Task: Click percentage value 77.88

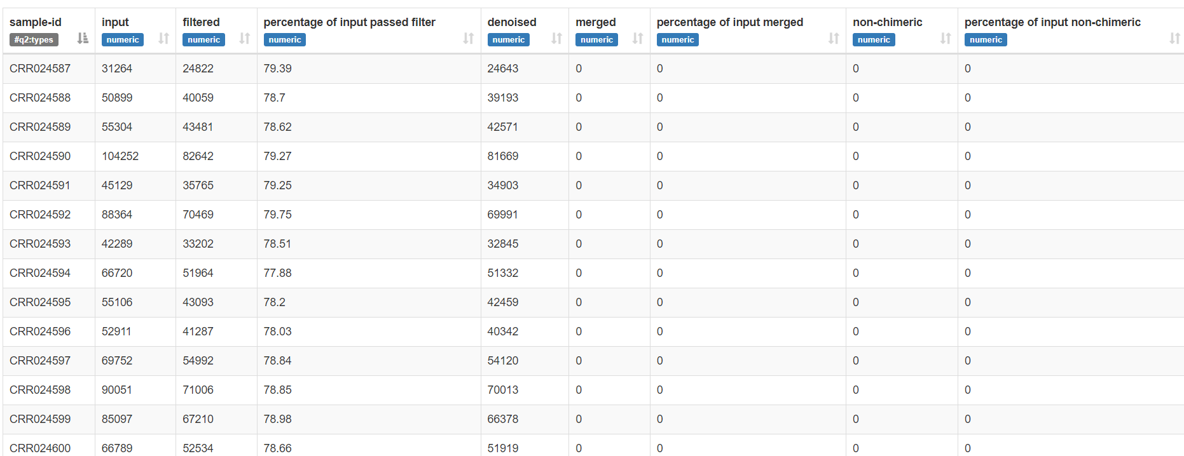Action: click(x=277, y=273)
